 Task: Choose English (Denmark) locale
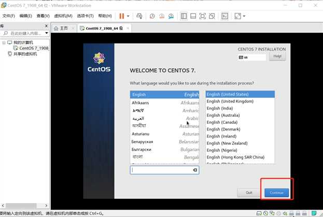240,129
